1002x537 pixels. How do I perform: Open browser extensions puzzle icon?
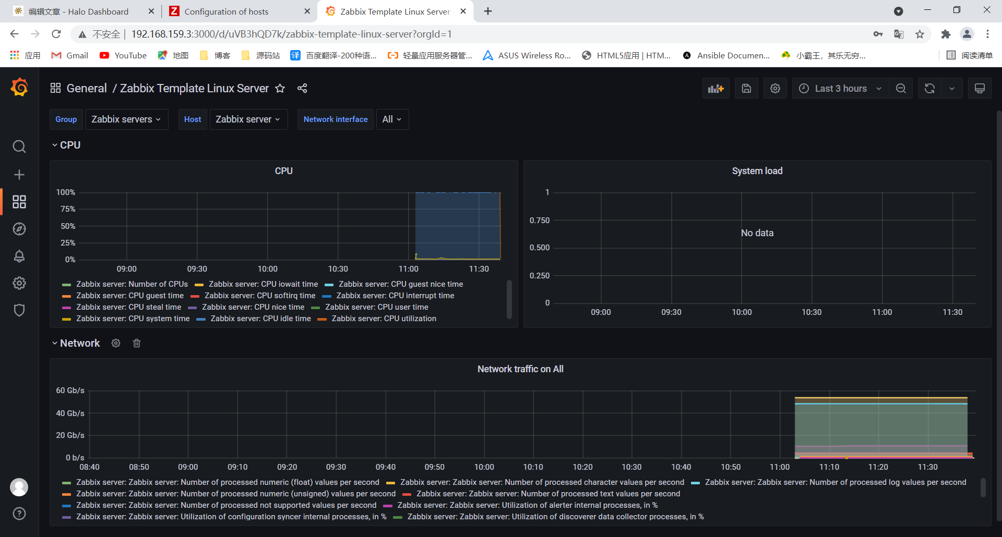pyautogui.click(x=946, y=34)
